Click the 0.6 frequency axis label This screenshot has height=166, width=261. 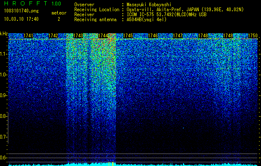(x=3, y=158)
